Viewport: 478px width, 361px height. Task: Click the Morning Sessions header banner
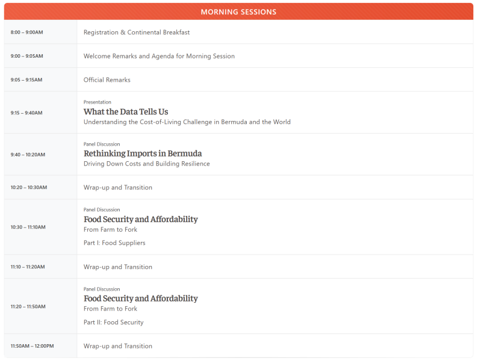(238, 11)
